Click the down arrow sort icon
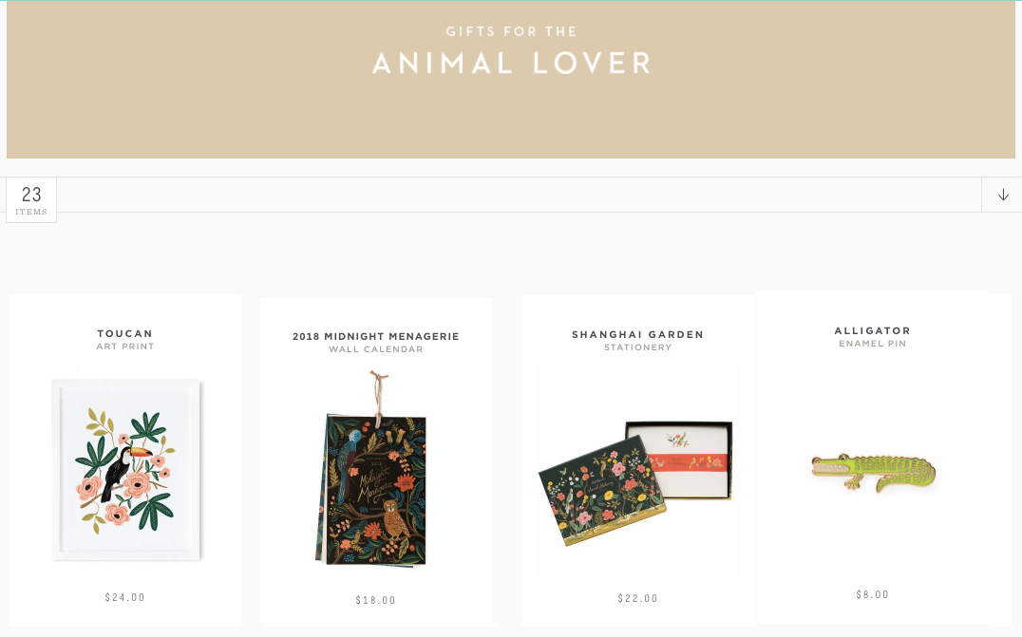The height and width of the screenshot is (637, 1022). 1002,195
